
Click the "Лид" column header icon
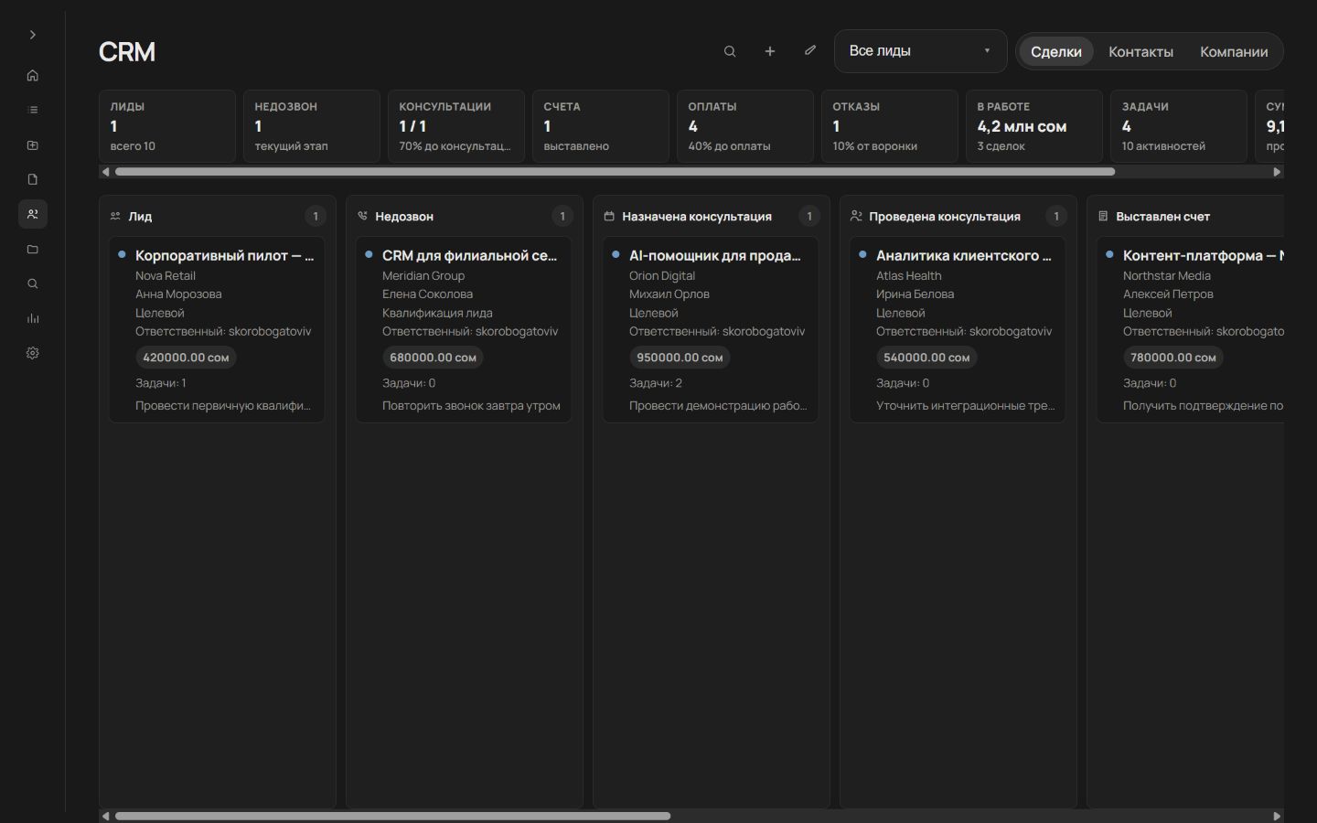pos(115,217)
